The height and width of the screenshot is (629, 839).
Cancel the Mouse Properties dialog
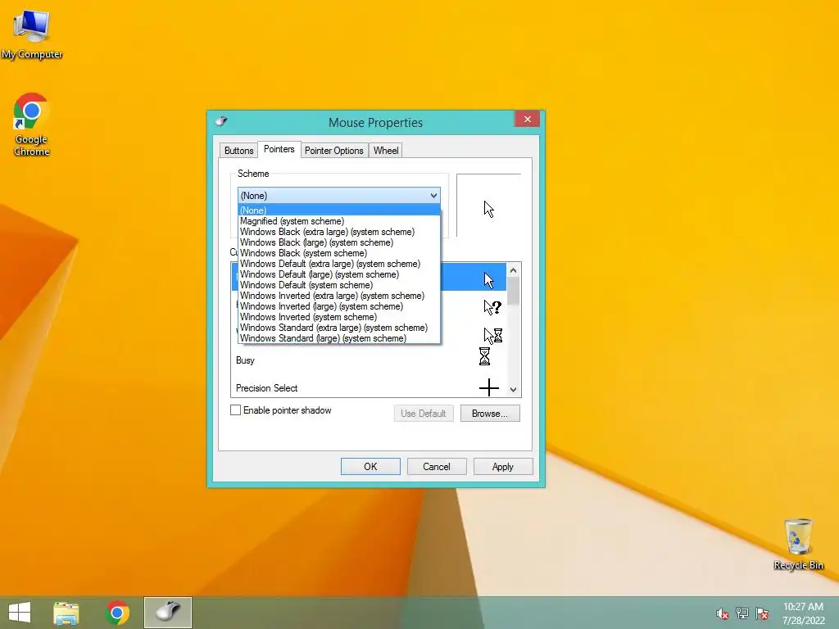tap(437, 466)
